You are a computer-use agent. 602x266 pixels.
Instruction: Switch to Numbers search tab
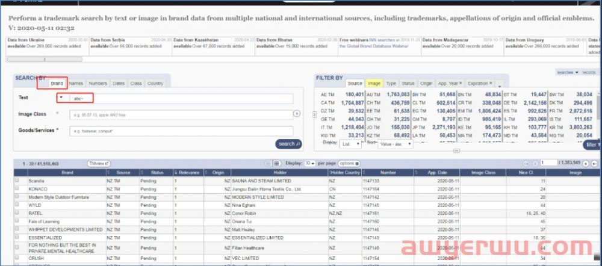98,83
